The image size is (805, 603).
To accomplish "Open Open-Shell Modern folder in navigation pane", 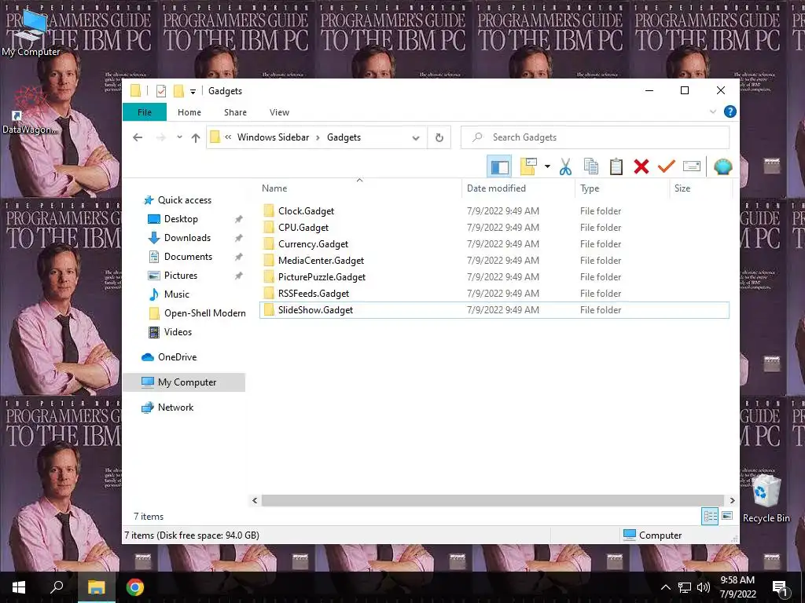I will [x=205, y=313].
